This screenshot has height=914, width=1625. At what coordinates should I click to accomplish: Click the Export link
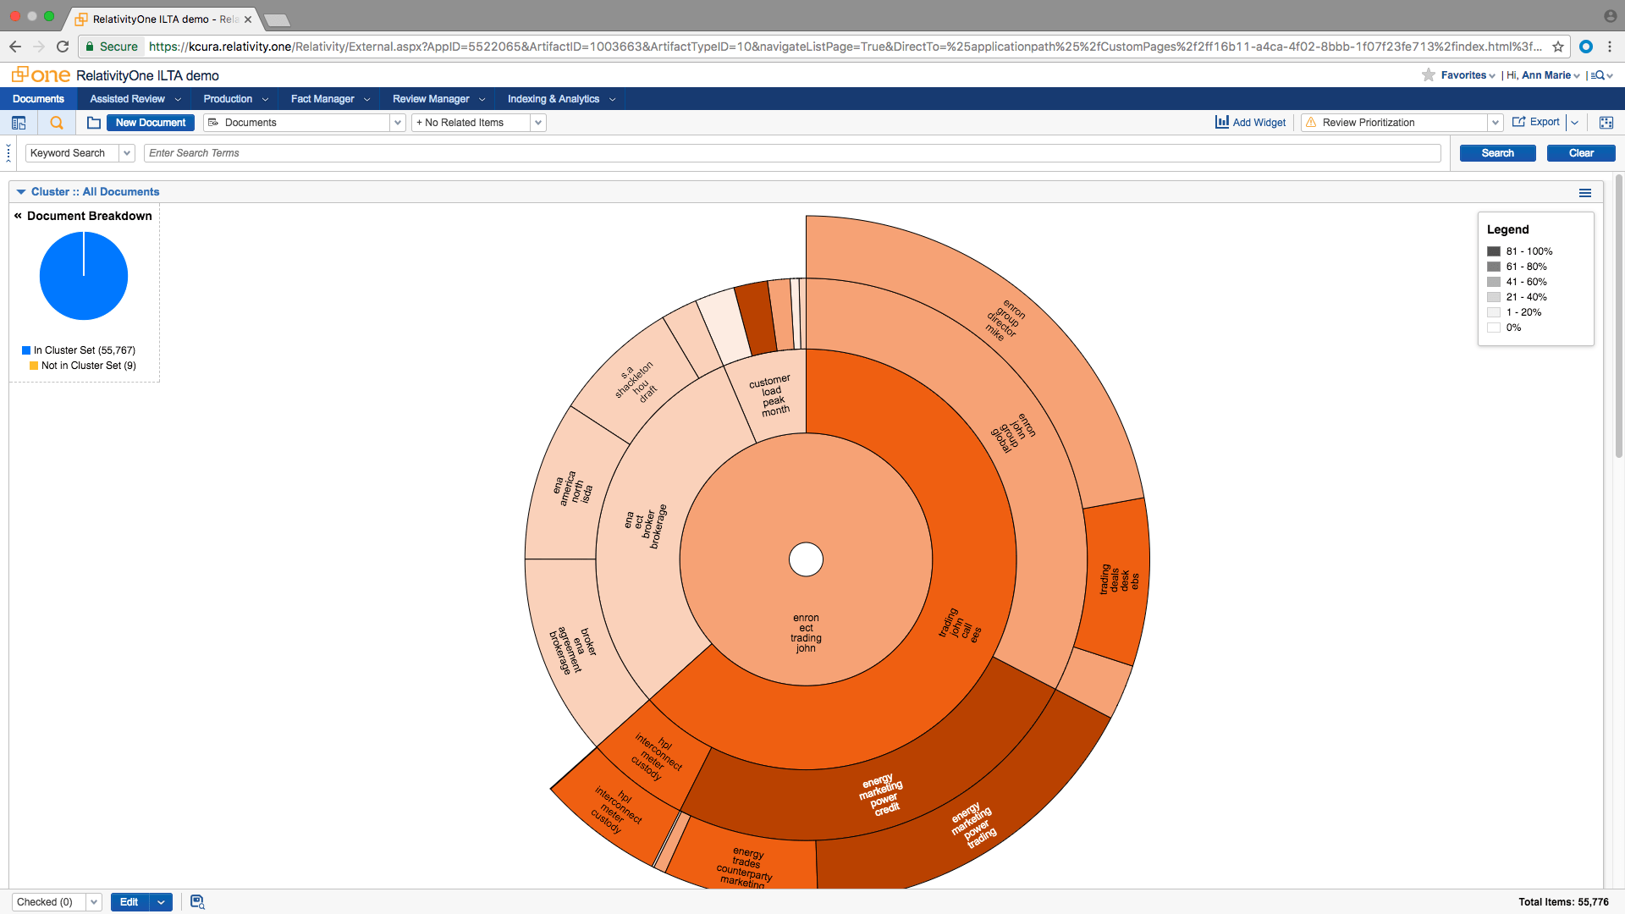pos(1545,122)
